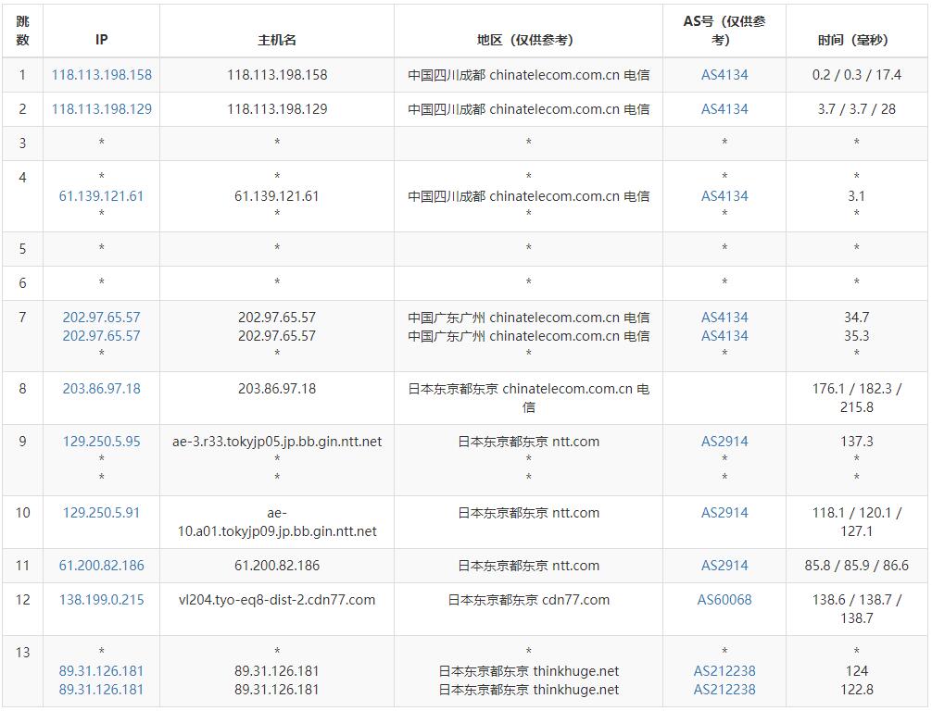Select the AS号（仅供参考）column header
The width and height of the screenshot is (932, 711).
coord(724,31)
